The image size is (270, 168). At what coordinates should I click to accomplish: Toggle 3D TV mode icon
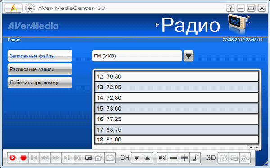[223, 158]
